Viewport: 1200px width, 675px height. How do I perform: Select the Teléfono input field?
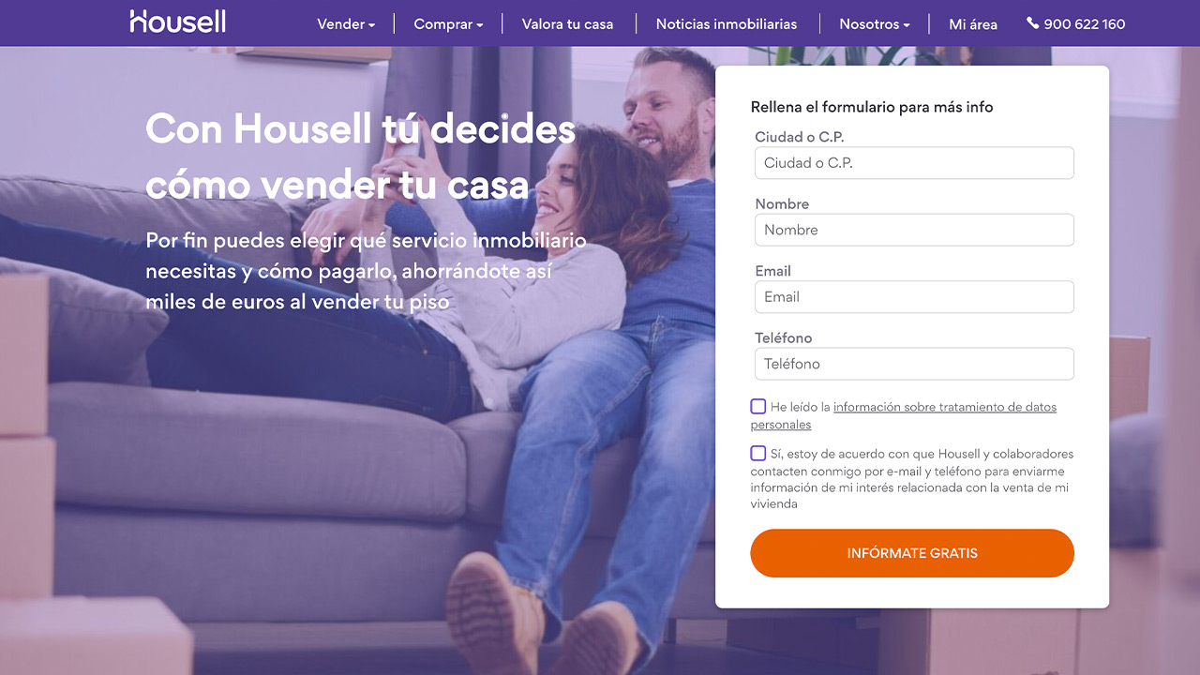pyautogui.click(x=914, y=364)
